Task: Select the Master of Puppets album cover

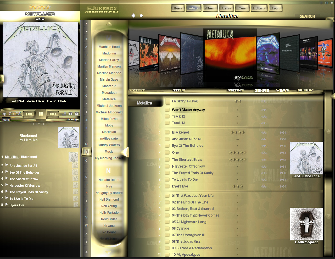Action: 170,54
